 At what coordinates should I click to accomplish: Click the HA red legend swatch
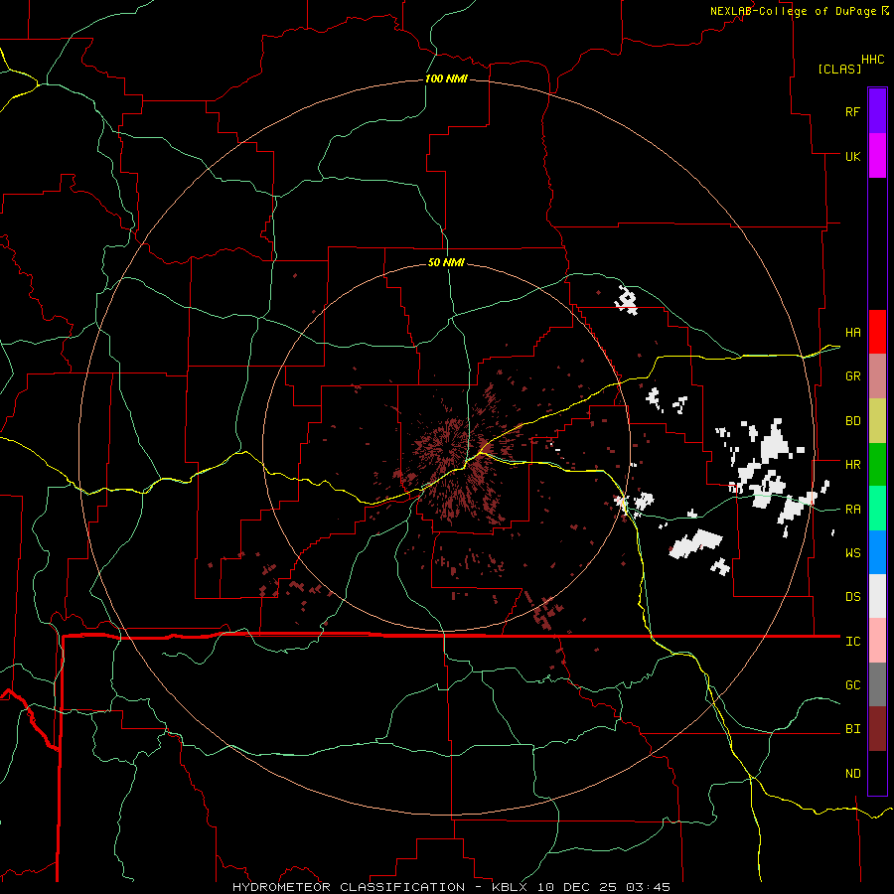(877, 332)
